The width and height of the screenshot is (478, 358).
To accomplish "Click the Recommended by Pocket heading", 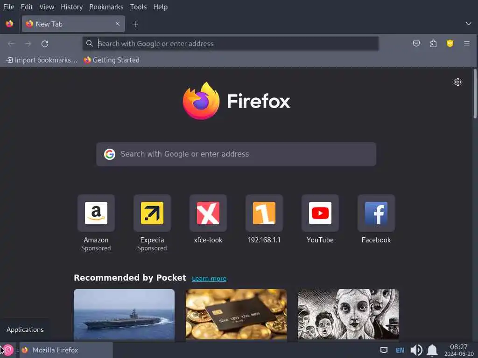I will click(130, 278).
